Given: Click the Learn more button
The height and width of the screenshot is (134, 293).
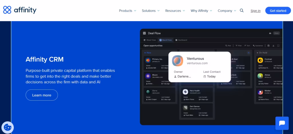Looking at the screenshot, I should point(42,95).
